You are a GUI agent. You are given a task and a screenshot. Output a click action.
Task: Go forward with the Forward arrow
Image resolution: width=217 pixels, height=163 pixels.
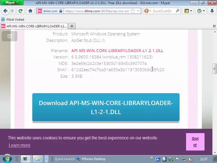[12, 11]
